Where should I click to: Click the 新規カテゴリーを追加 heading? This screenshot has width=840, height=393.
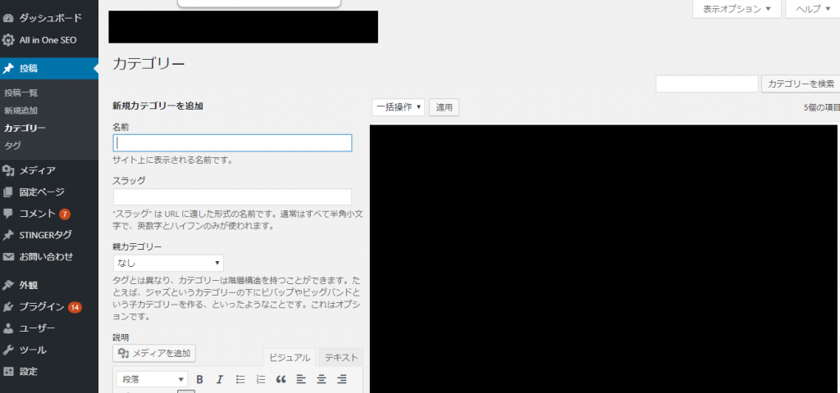pos(158,106)
